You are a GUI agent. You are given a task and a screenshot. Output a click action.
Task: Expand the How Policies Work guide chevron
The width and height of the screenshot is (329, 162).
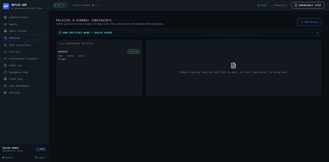click(317, 33)
